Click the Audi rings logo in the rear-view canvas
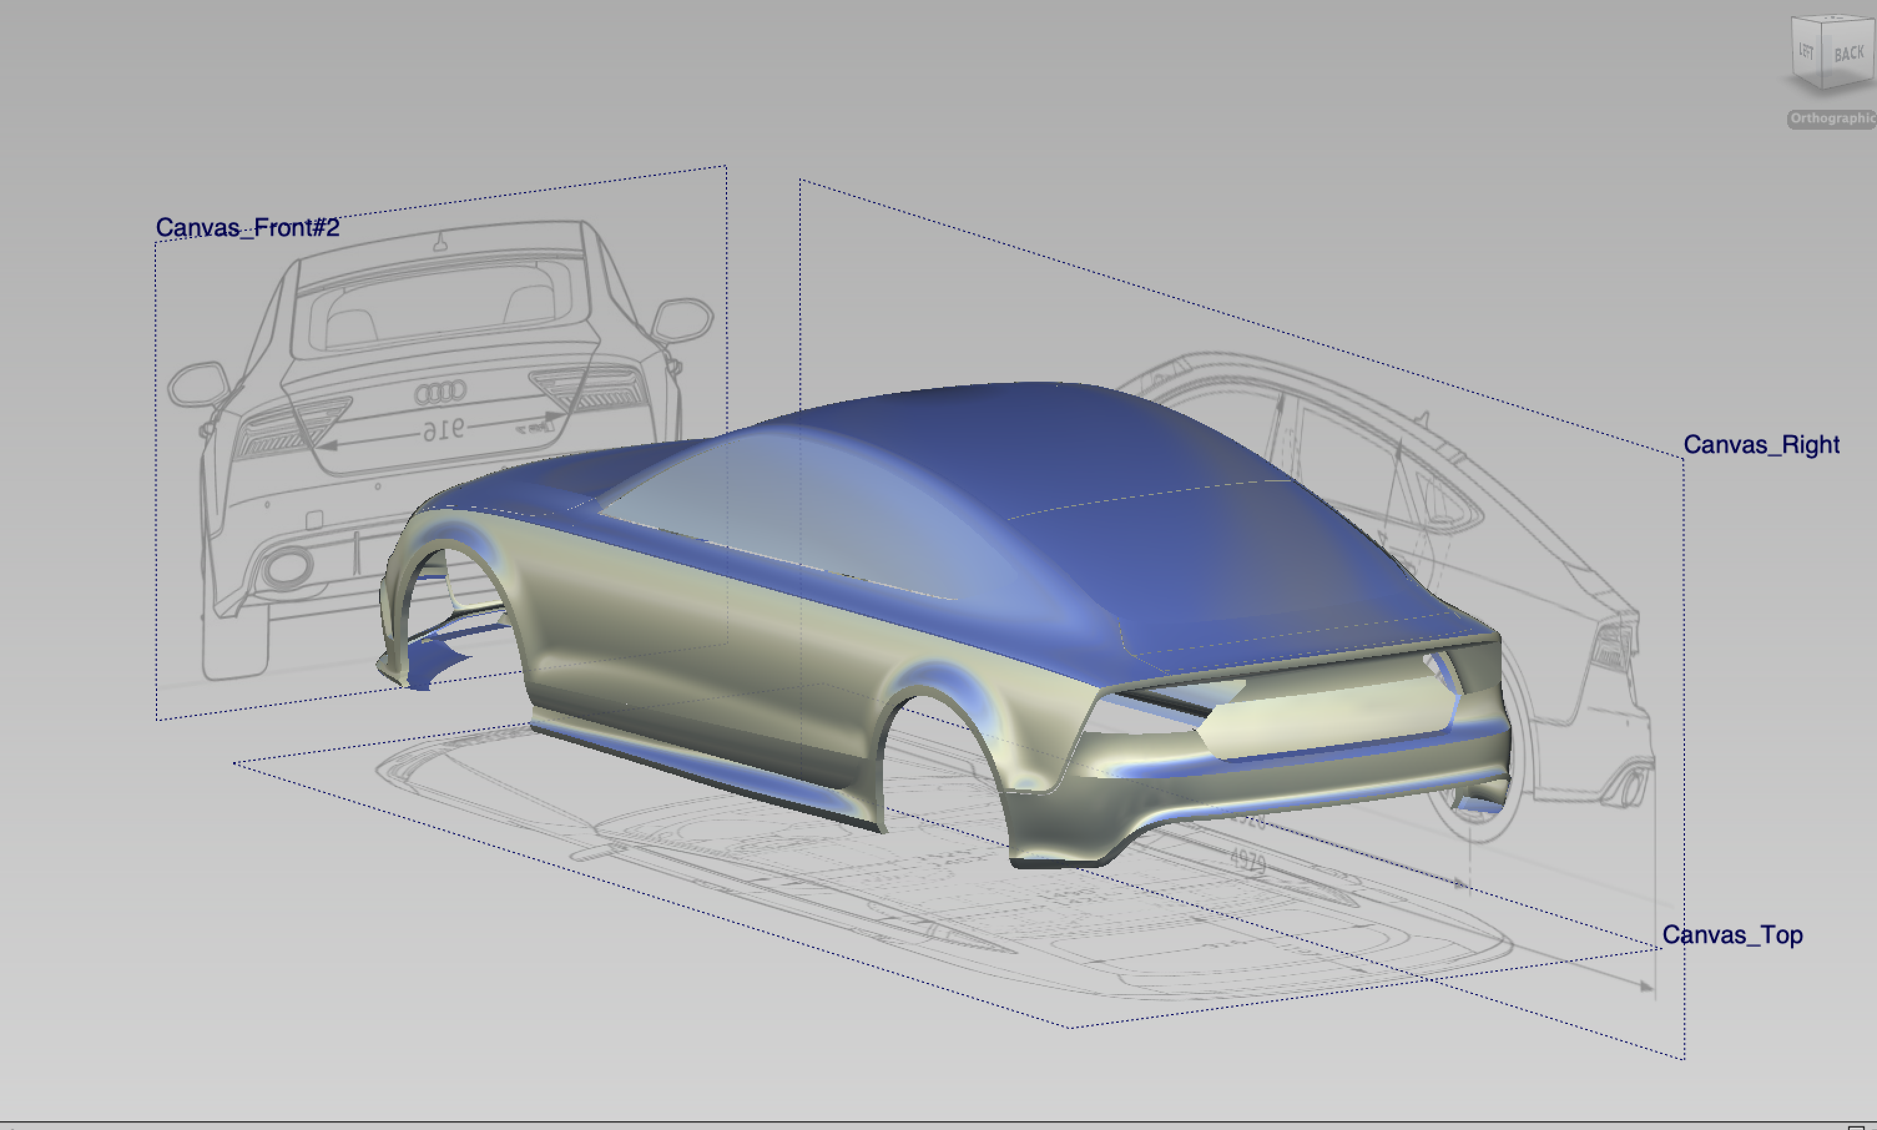 440,392
